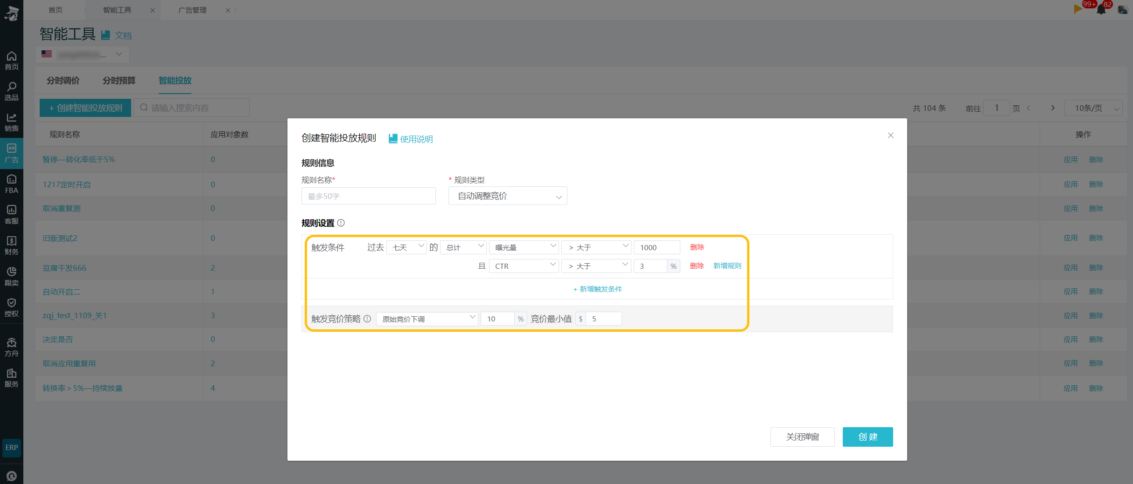Open the 授权 authorization shield icon

click(x=12, y=307)
